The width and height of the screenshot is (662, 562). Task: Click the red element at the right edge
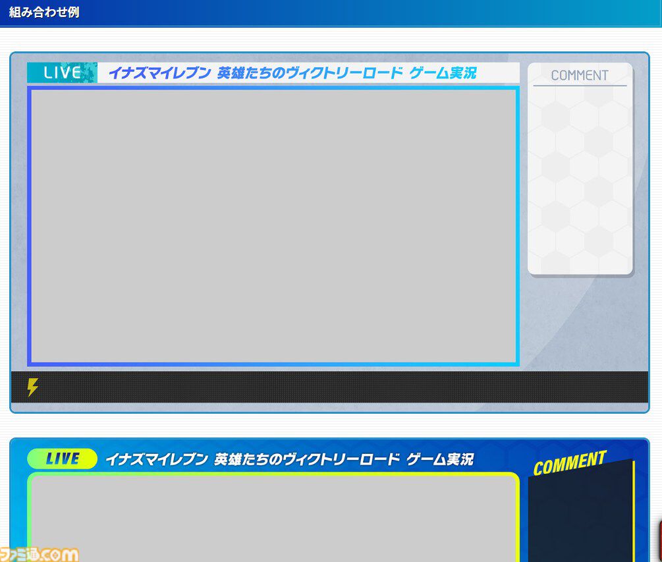pos(659,537)
